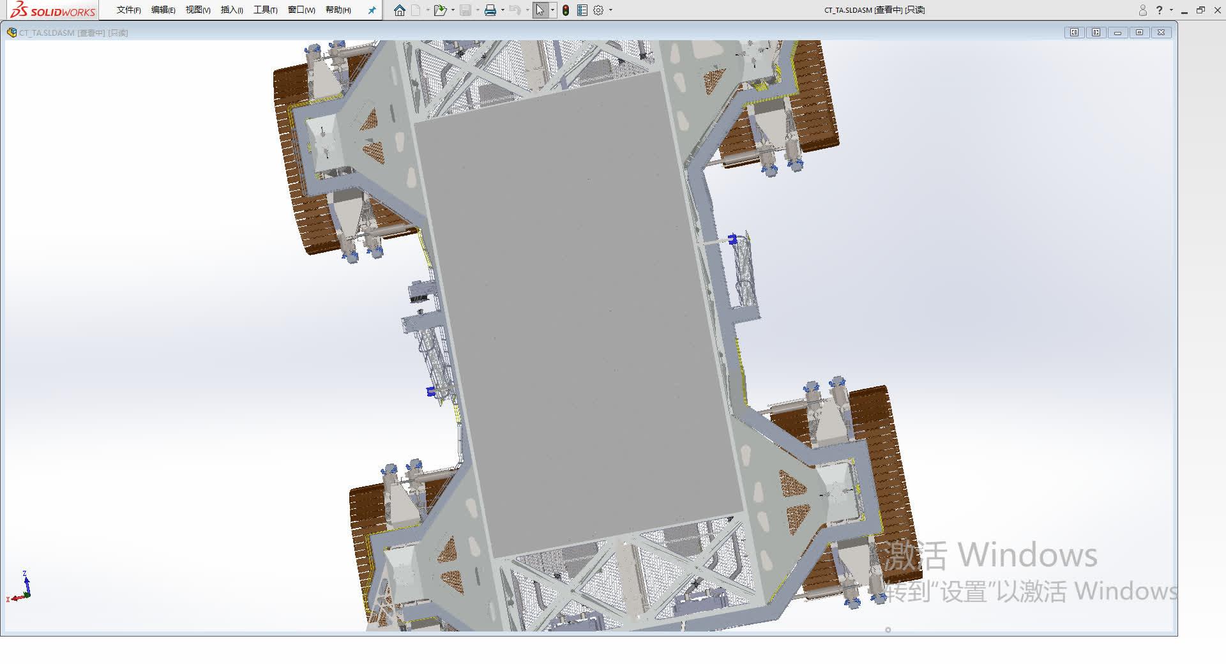1226x664 pixels.
Task: Expand the Save button's dropdown arrow
Action: 478,10
